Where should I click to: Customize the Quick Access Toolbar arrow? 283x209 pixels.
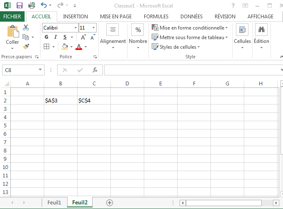click(x=75, y=6)
